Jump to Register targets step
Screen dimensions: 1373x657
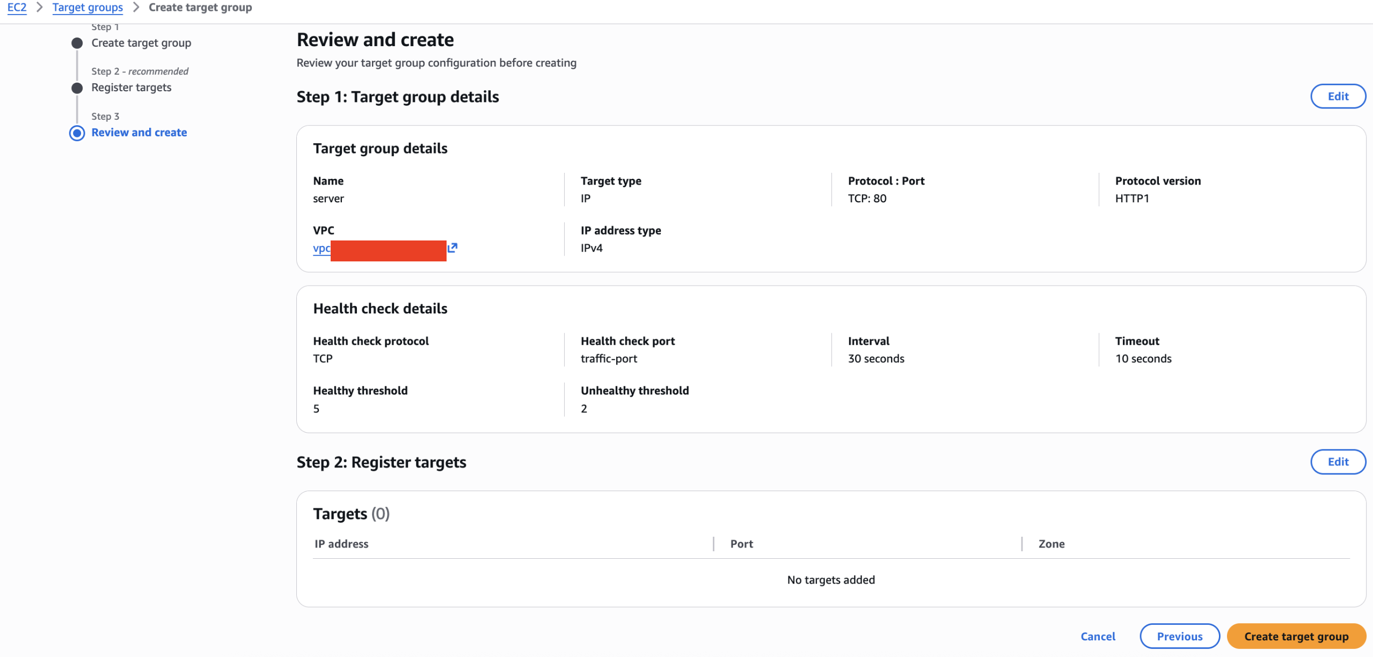132,87
